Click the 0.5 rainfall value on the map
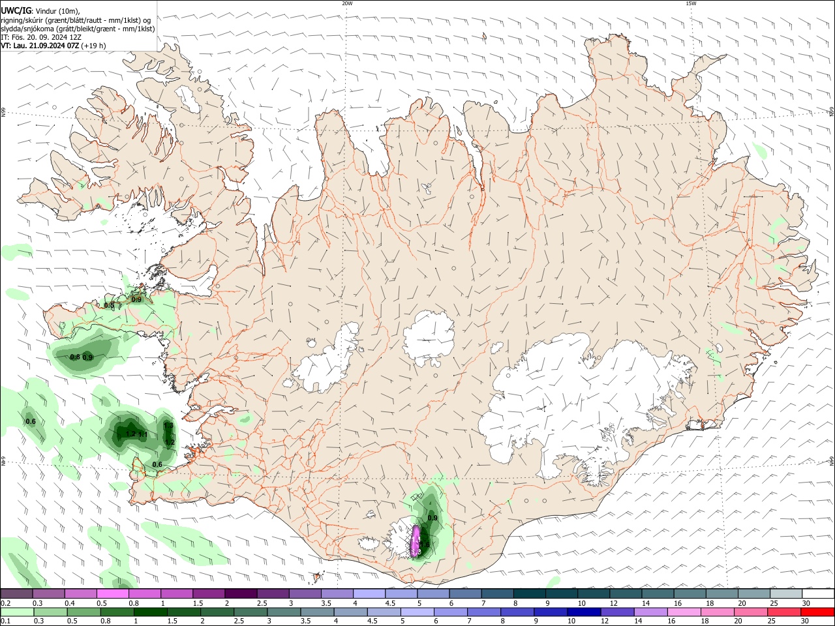 109,305
